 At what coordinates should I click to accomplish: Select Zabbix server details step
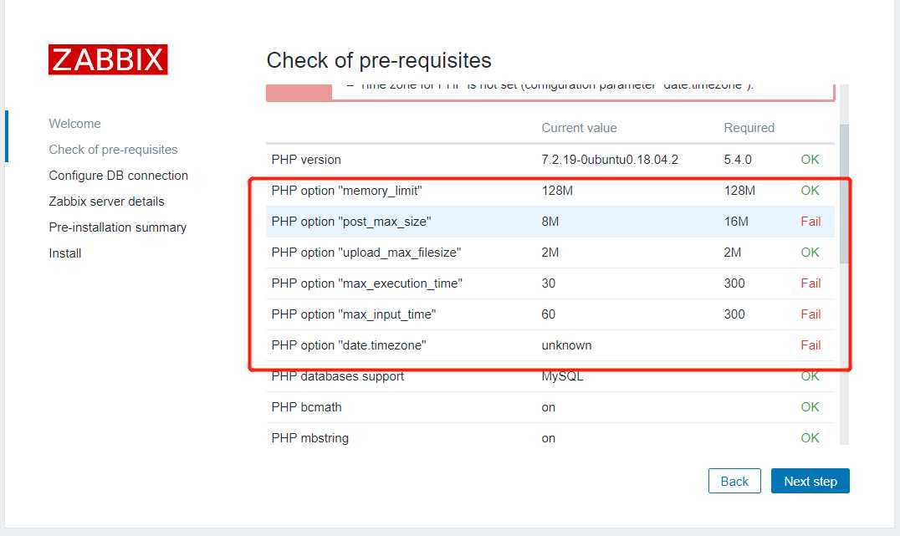click(x=107, y=202)
